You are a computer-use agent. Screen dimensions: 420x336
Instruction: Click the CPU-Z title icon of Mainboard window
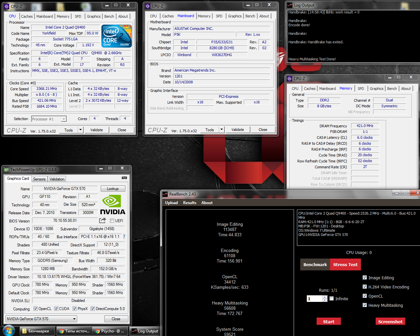[x=148, y=6]
